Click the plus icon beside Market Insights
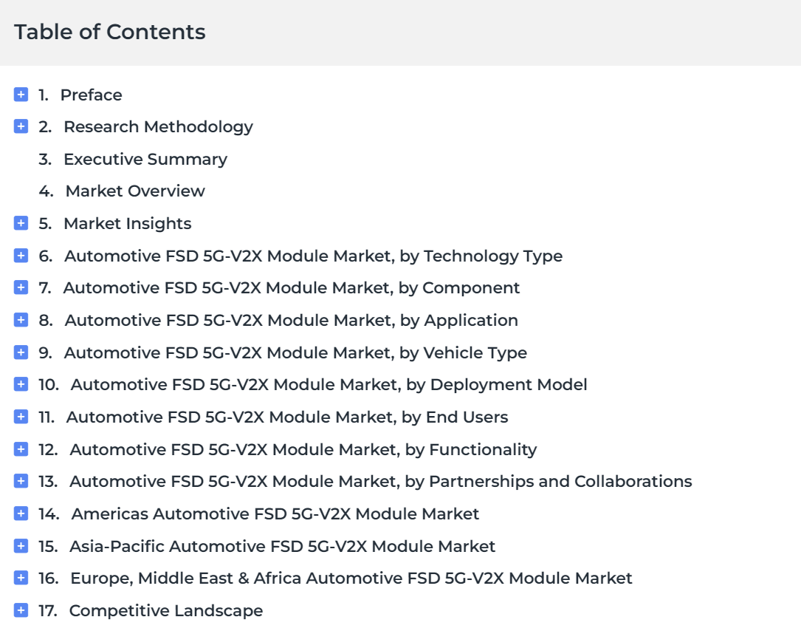Screen dimensions: 801x631 click(x=21, y=223)
